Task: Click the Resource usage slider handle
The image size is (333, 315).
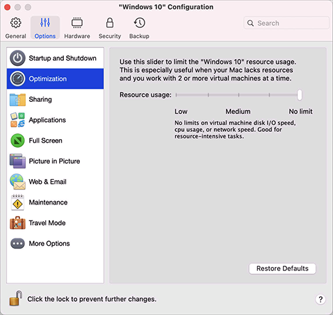Action: click(x=300, y=95)
